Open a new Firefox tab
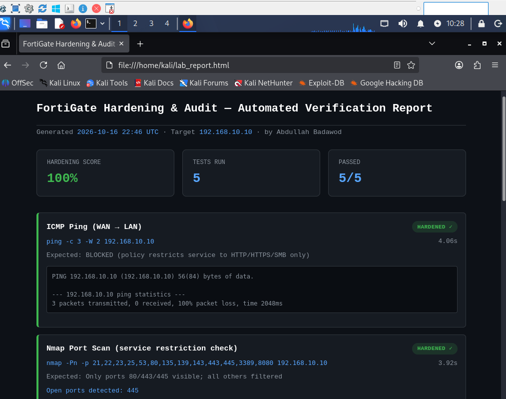Viewport: 506px width, 399px height. 140,44
